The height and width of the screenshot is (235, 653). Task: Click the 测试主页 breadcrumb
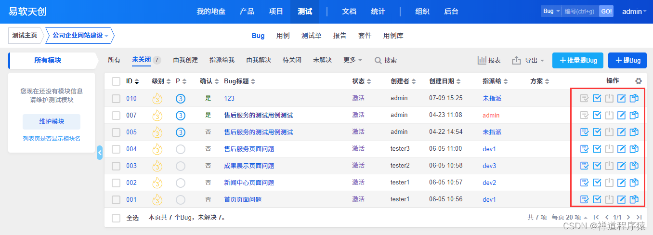25,36
